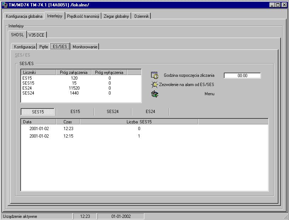Select the history row with time 12:15
This screenshot has width=289, height=220.
pos(145,136)
